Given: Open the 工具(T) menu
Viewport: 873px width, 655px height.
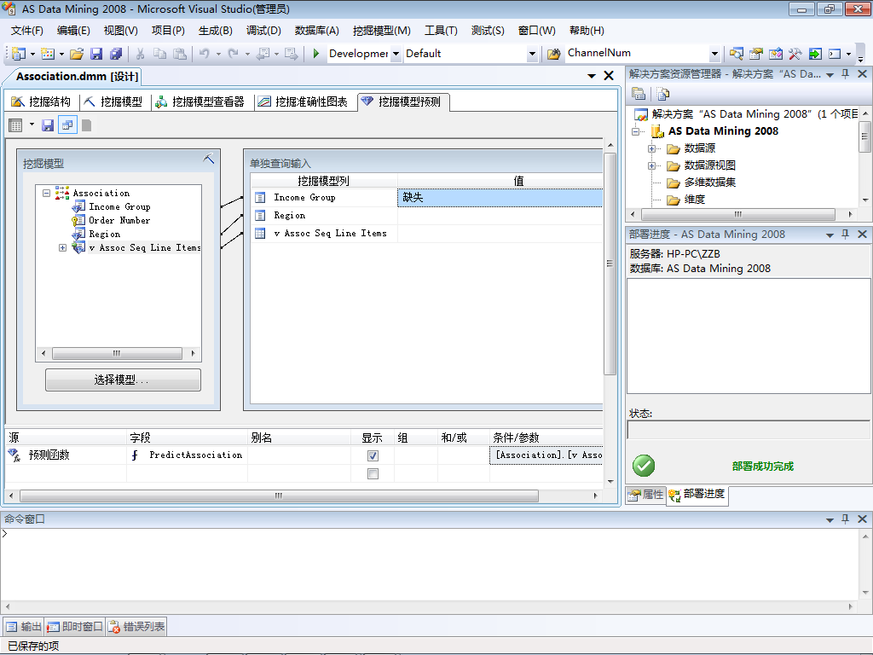Looking at the screenshot, I should 441,31.
